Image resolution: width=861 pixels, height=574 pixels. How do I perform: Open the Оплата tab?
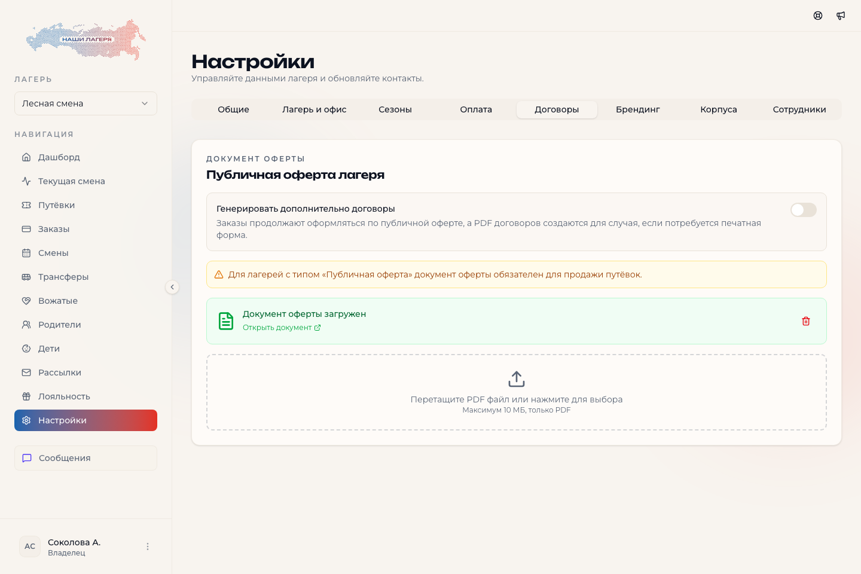pos(476,109)
